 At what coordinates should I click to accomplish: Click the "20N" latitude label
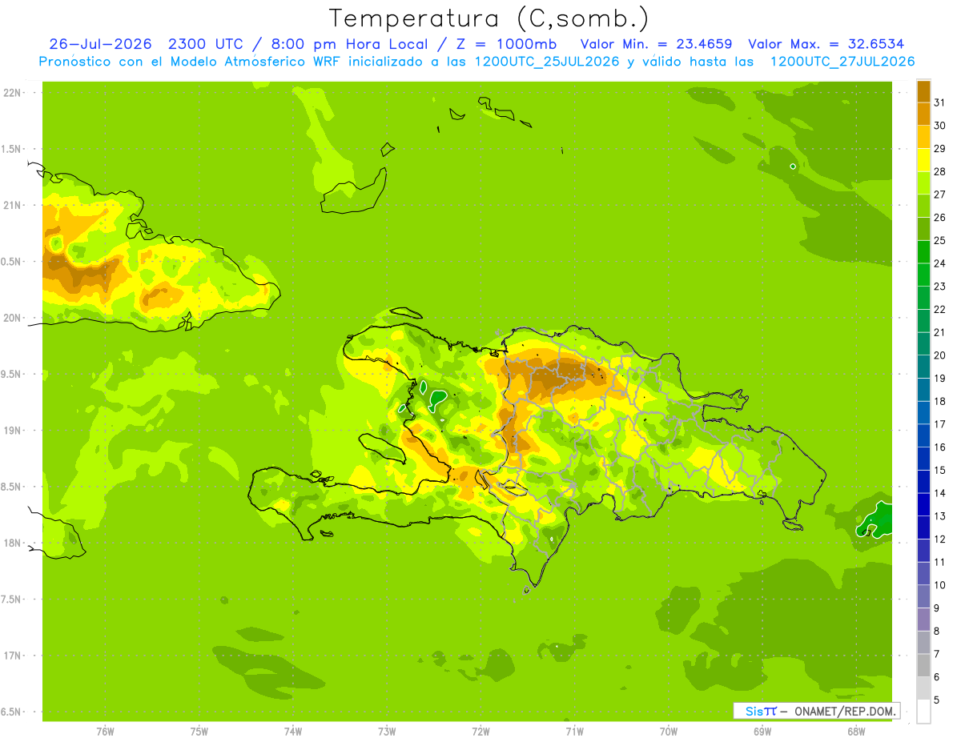coord(13,318)
